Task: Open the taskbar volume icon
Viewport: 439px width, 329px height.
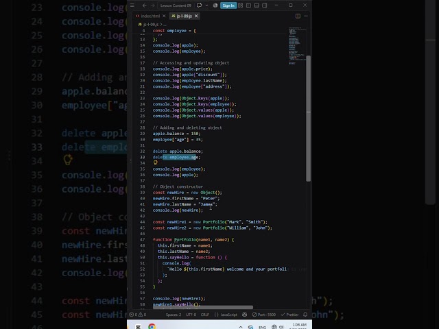Action: click(281, 327)
